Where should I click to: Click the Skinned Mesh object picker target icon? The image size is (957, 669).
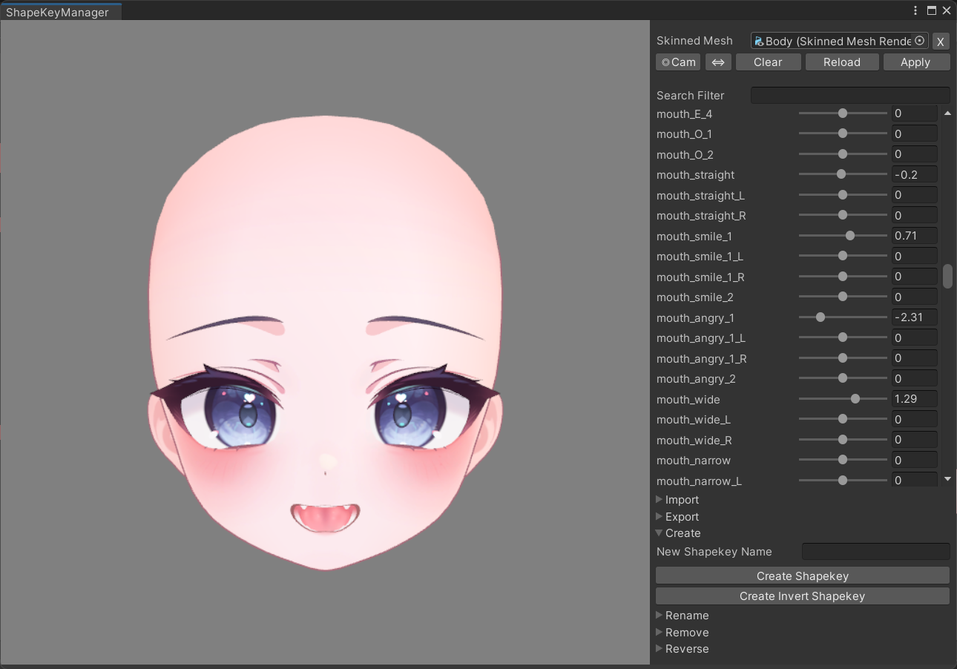click(919, 41)
